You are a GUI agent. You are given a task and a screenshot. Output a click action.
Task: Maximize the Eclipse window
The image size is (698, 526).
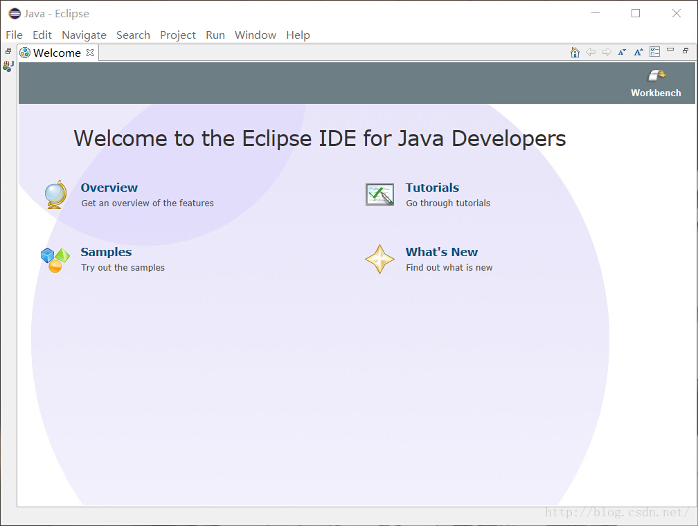[636, 13]
